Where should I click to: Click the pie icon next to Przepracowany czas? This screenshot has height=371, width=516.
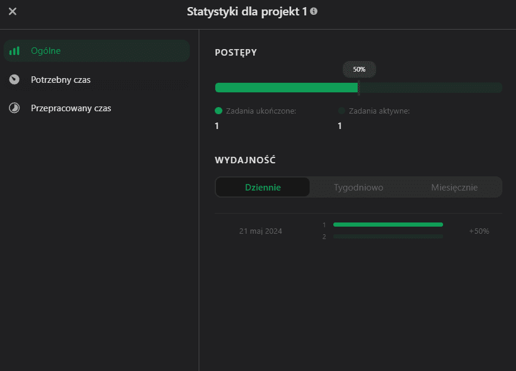tap(14, 108)
